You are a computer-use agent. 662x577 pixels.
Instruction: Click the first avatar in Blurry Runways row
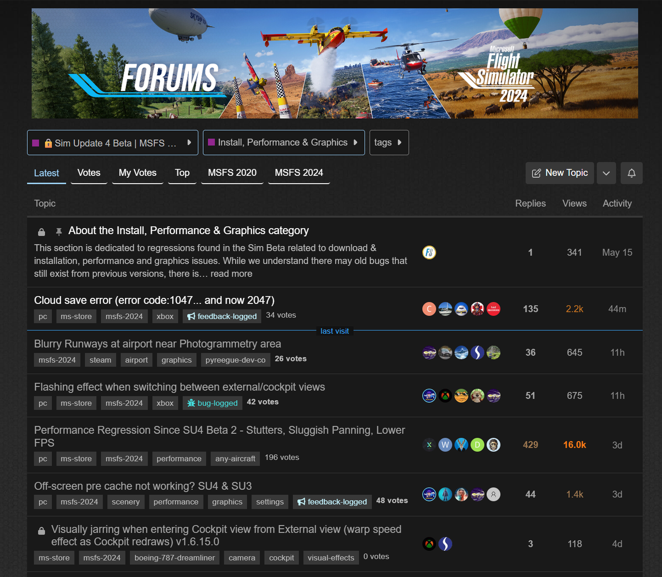click(429, 353)
